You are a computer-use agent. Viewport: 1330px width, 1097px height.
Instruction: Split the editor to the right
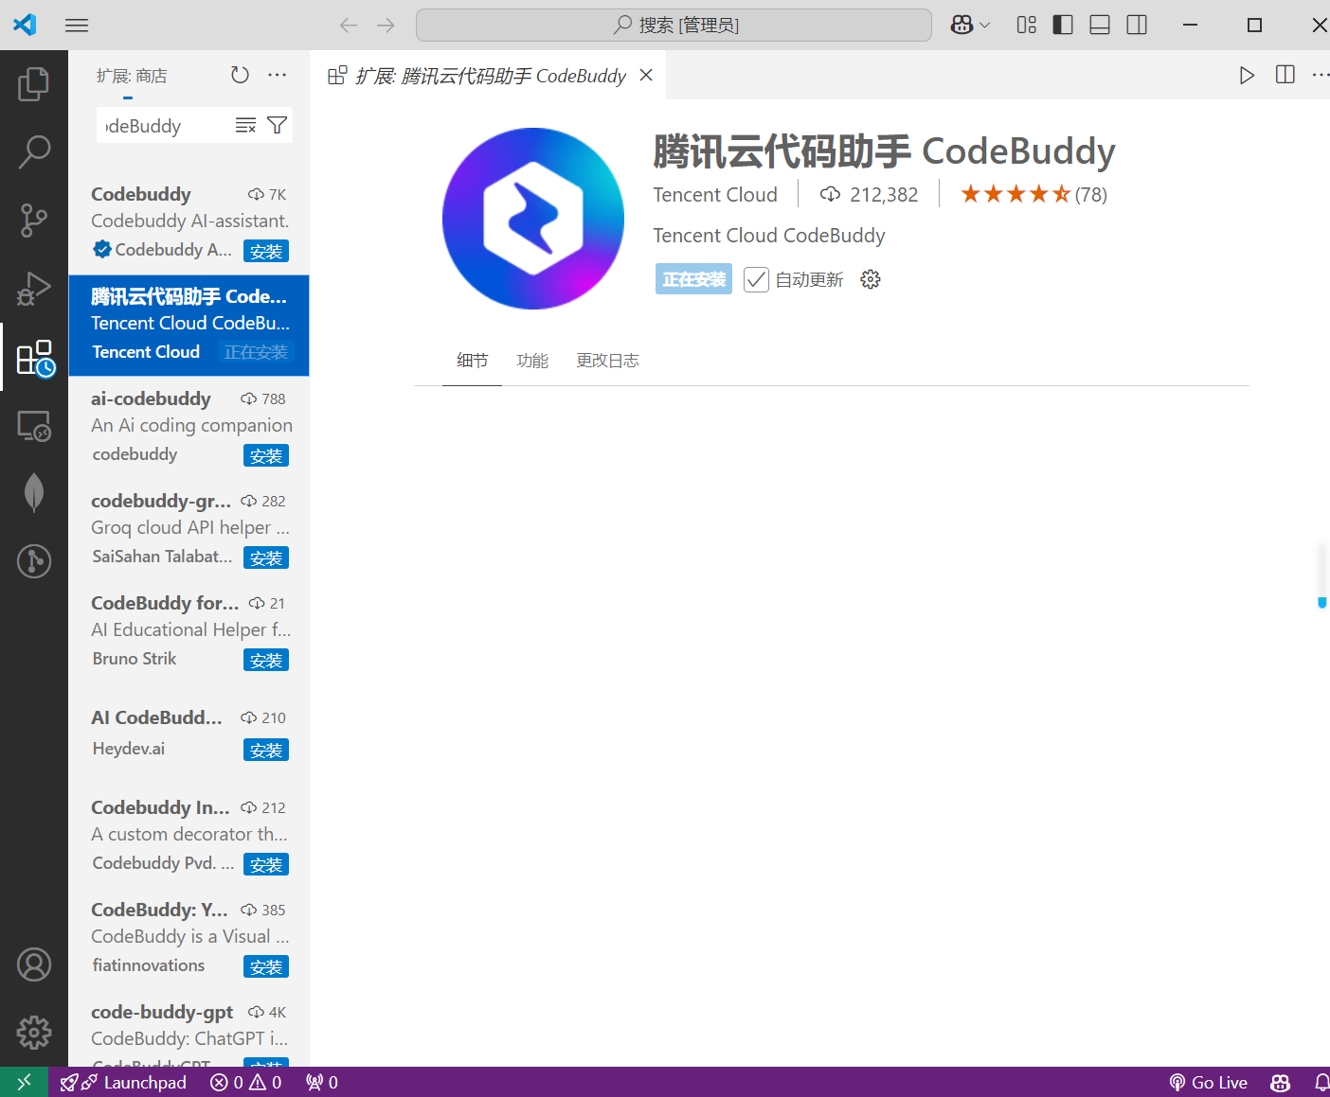pyautogui.click(x=1285, y=75)
